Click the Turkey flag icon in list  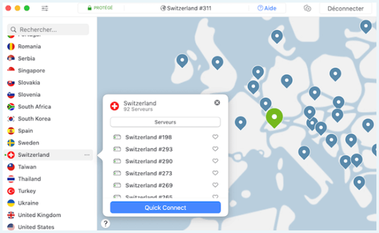[11, 191]
